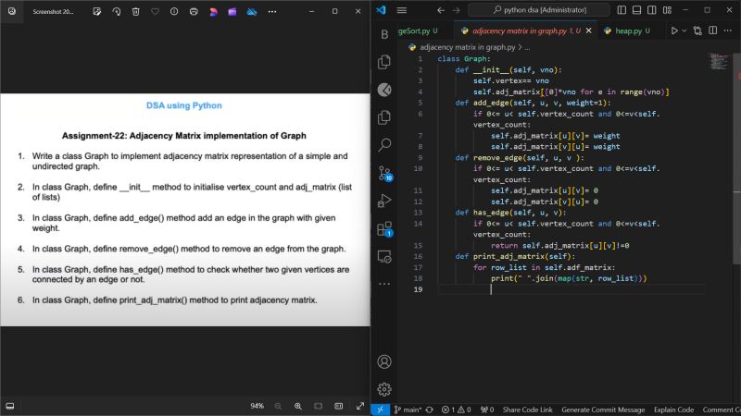Zoom out the image in Photos
Viewport: 741px width, 416px height.
pos(278,406)
